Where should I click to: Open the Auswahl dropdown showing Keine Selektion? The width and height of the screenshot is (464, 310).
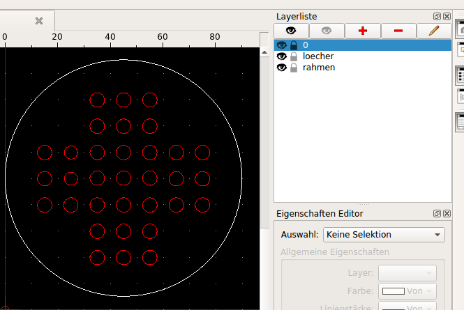point(384,235)
